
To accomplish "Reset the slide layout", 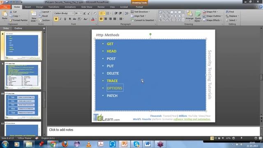I will click(44, 16).
